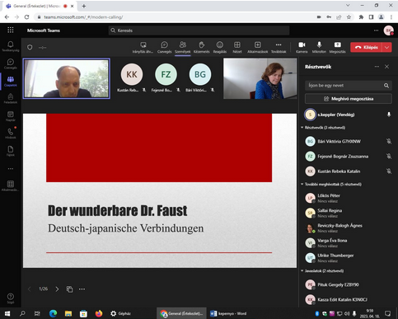Toggle the Microphone (Mikrofon) mute

click(319, 47)
